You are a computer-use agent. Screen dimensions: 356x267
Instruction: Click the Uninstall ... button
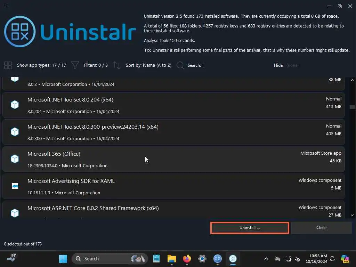pyautogui.click(x=250, y=228)
